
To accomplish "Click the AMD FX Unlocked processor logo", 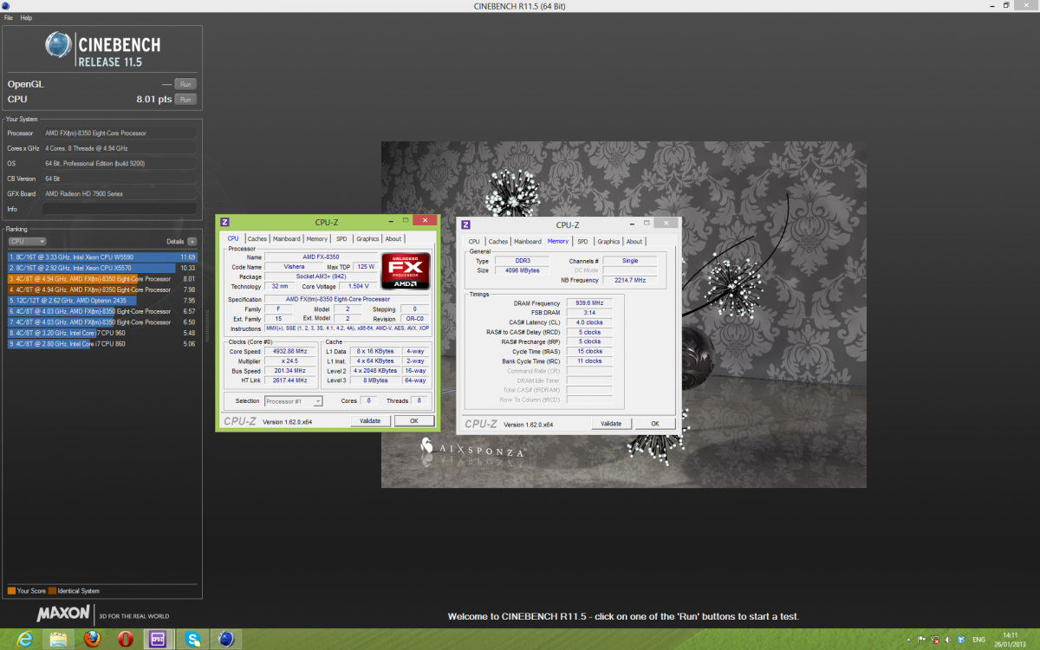I will coord(406,271).
